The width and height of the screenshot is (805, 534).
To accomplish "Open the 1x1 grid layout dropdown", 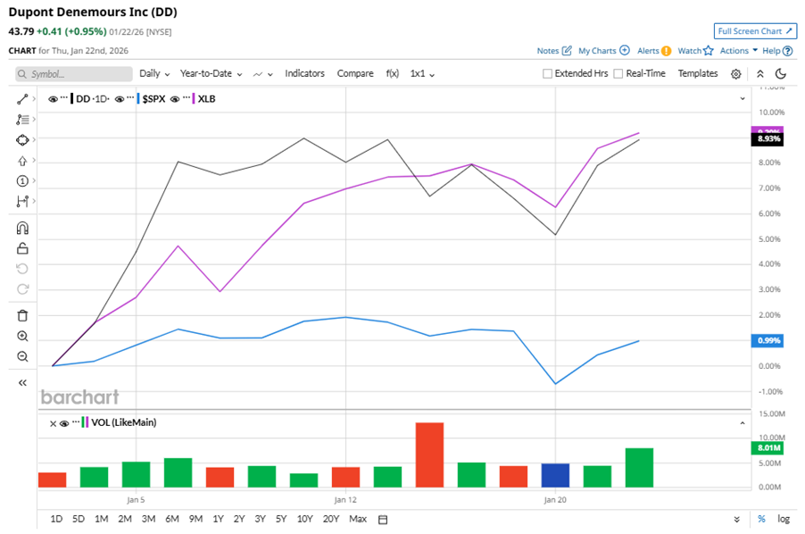I will pyautogui.click(x=422, y=73).
